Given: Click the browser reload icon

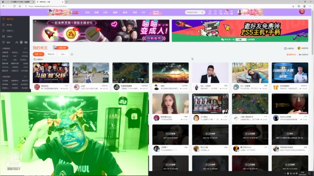Looking at the screenshot, I should pos(14,6).
